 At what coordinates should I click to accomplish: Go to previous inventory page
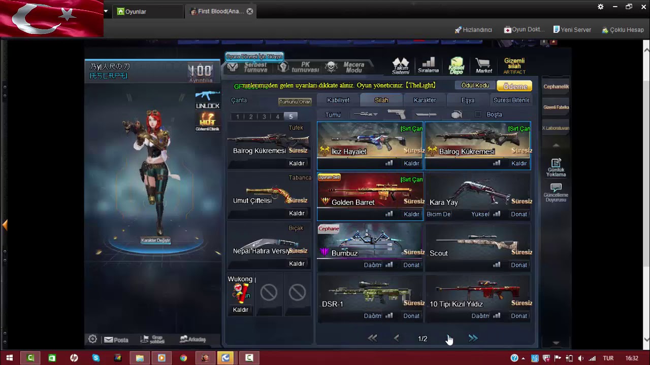[x=397, y=338]
